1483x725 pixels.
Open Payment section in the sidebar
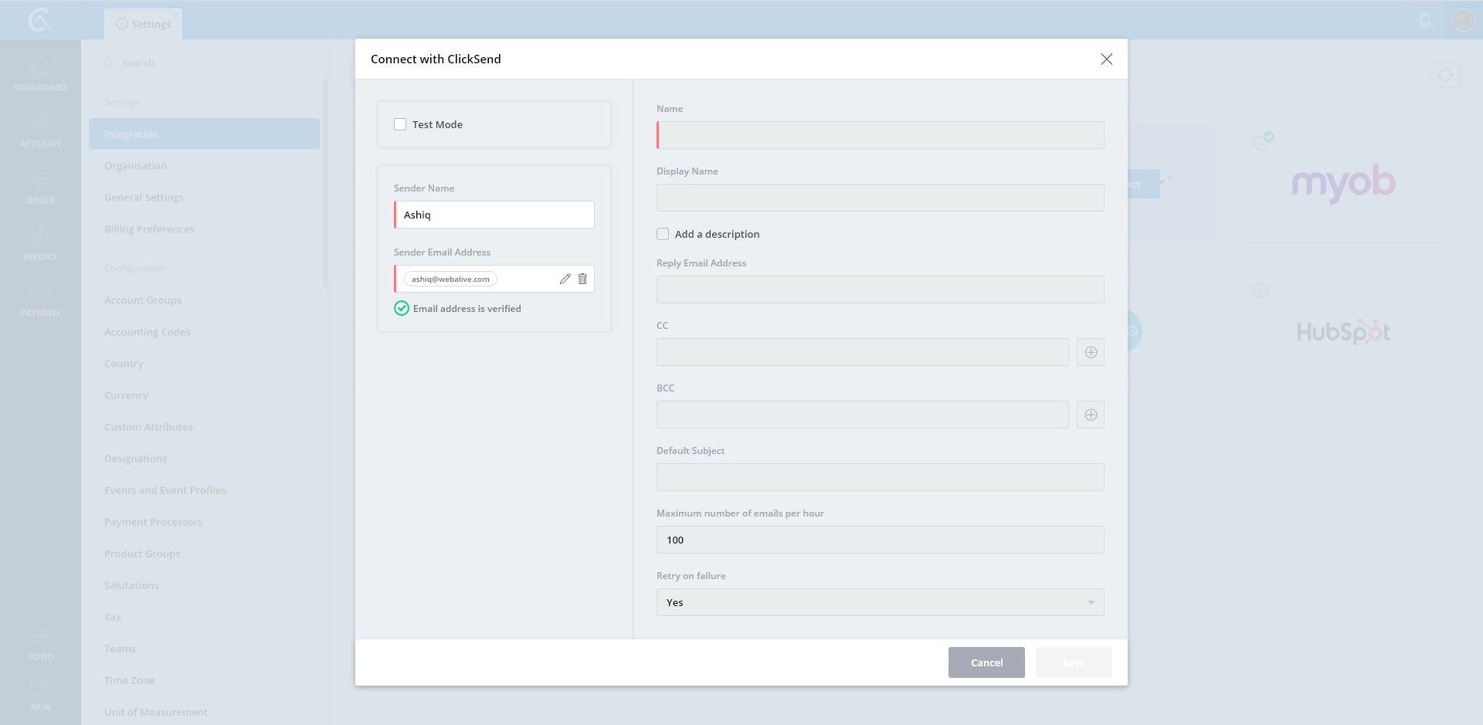40,300
